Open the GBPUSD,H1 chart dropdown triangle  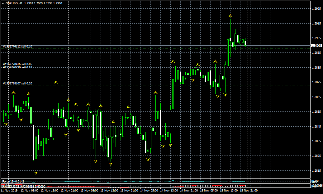click(x=3, y=3)
